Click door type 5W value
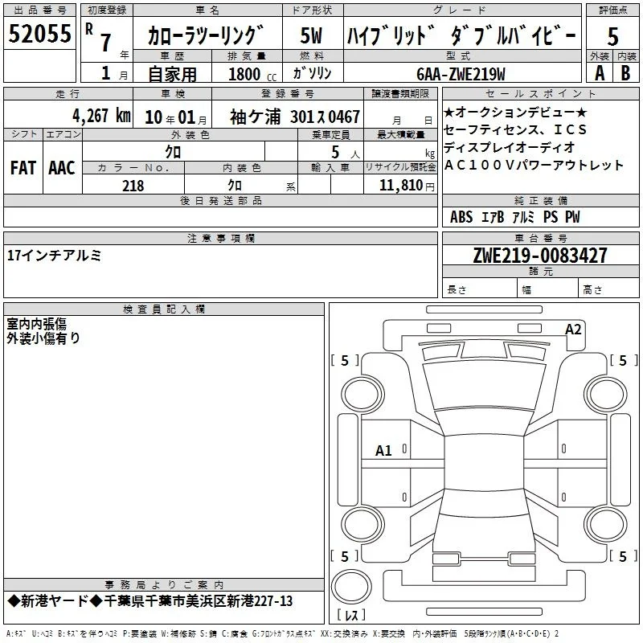The image size is (643, 643). coord(311,35)
